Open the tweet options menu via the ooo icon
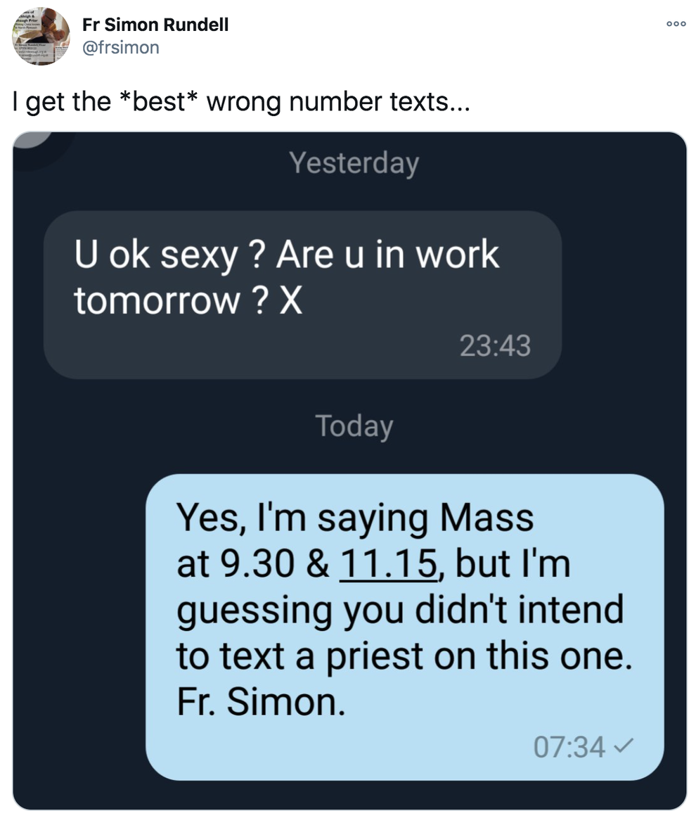Image resolution: width=696 pixels, height=818 pixels. pos(676,23)
